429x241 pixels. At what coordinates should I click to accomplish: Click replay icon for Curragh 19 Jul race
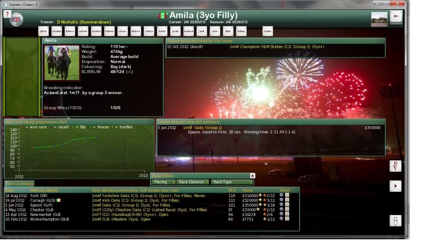click(281, 200)
